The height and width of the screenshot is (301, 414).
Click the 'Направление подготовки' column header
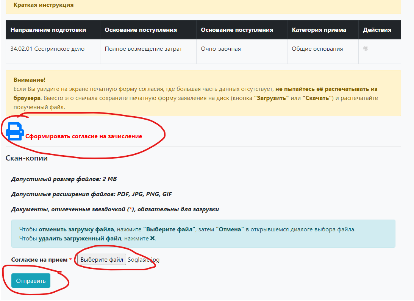pos(48,30)
